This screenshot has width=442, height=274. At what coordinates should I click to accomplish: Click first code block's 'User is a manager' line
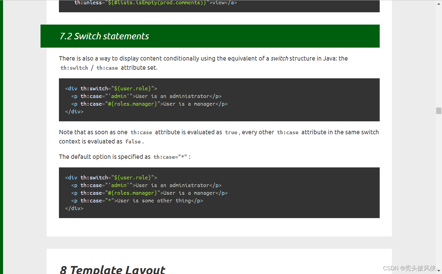click(149, 104)
